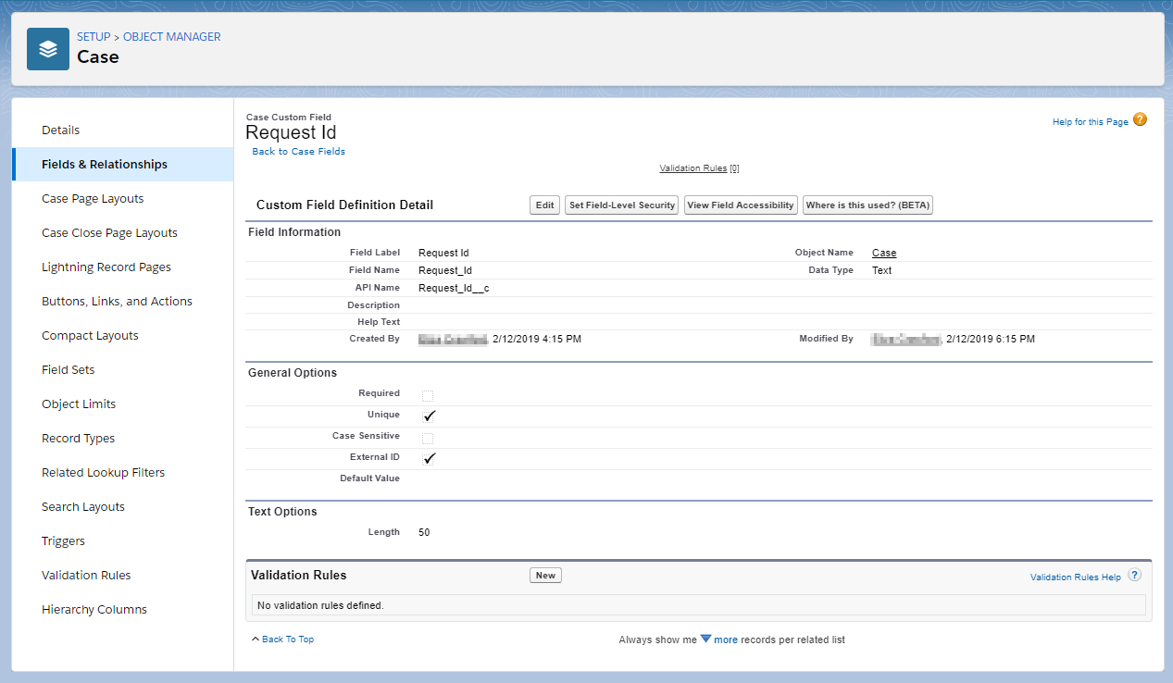
Task: Expand the blue arrow to show more records
Action: click(x=707, y=639)
